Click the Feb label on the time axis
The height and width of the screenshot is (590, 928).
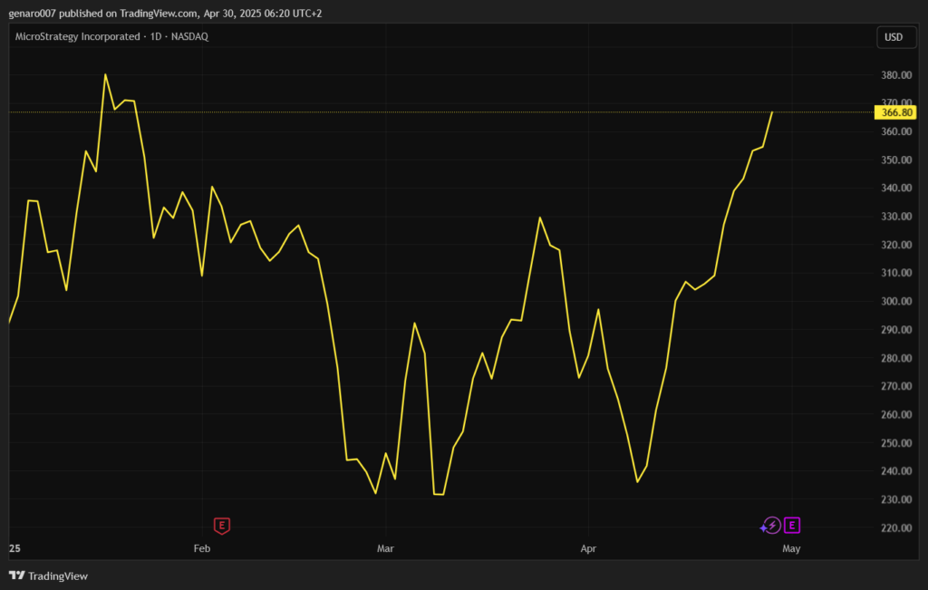[201, 548]
